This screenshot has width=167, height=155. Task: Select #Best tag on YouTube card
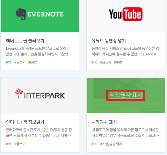(x=118, y=62)
